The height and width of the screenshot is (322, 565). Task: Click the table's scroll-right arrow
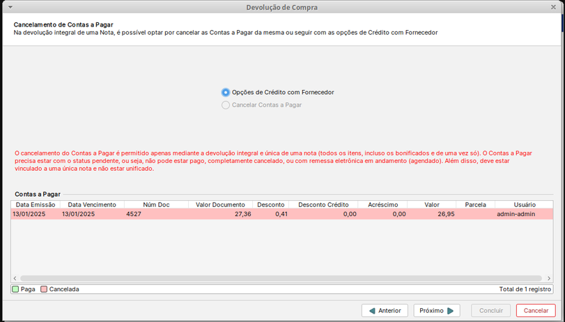click(549, 278)
